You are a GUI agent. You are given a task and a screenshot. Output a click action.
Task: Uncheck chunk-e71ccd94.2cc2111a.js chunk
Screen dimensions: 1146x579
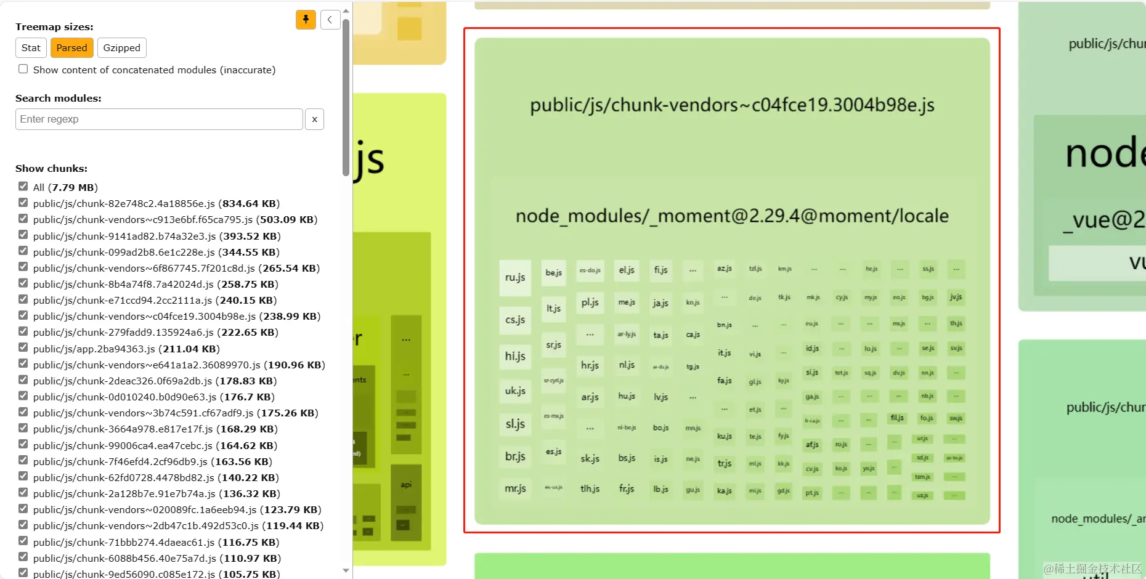pos(23,299)
